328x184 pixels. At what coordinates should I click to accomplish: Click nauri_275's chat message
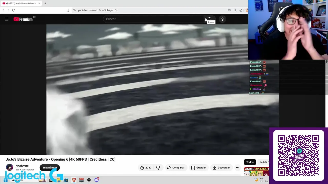(x=257, y=93)
